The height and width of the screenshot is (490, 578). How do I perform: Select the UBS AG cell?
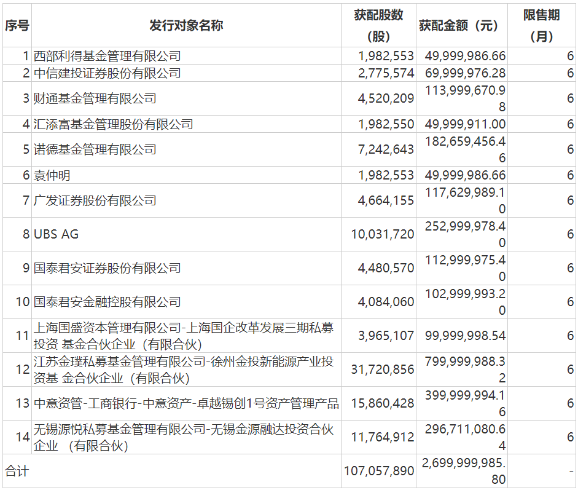tap(186, 234)
